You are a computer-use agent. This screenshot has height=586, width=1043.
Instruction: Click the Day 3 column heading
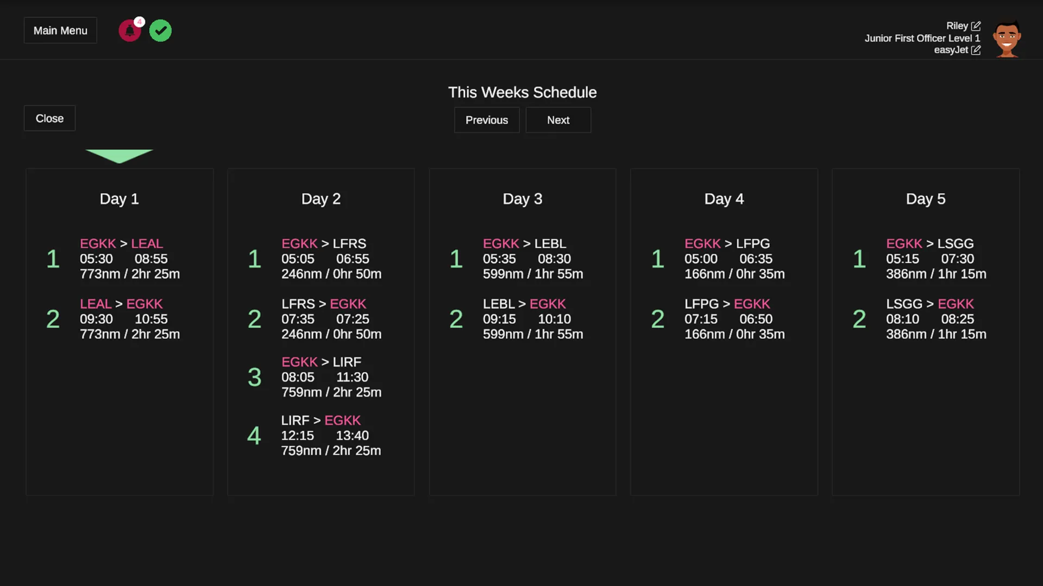[522, 199]
